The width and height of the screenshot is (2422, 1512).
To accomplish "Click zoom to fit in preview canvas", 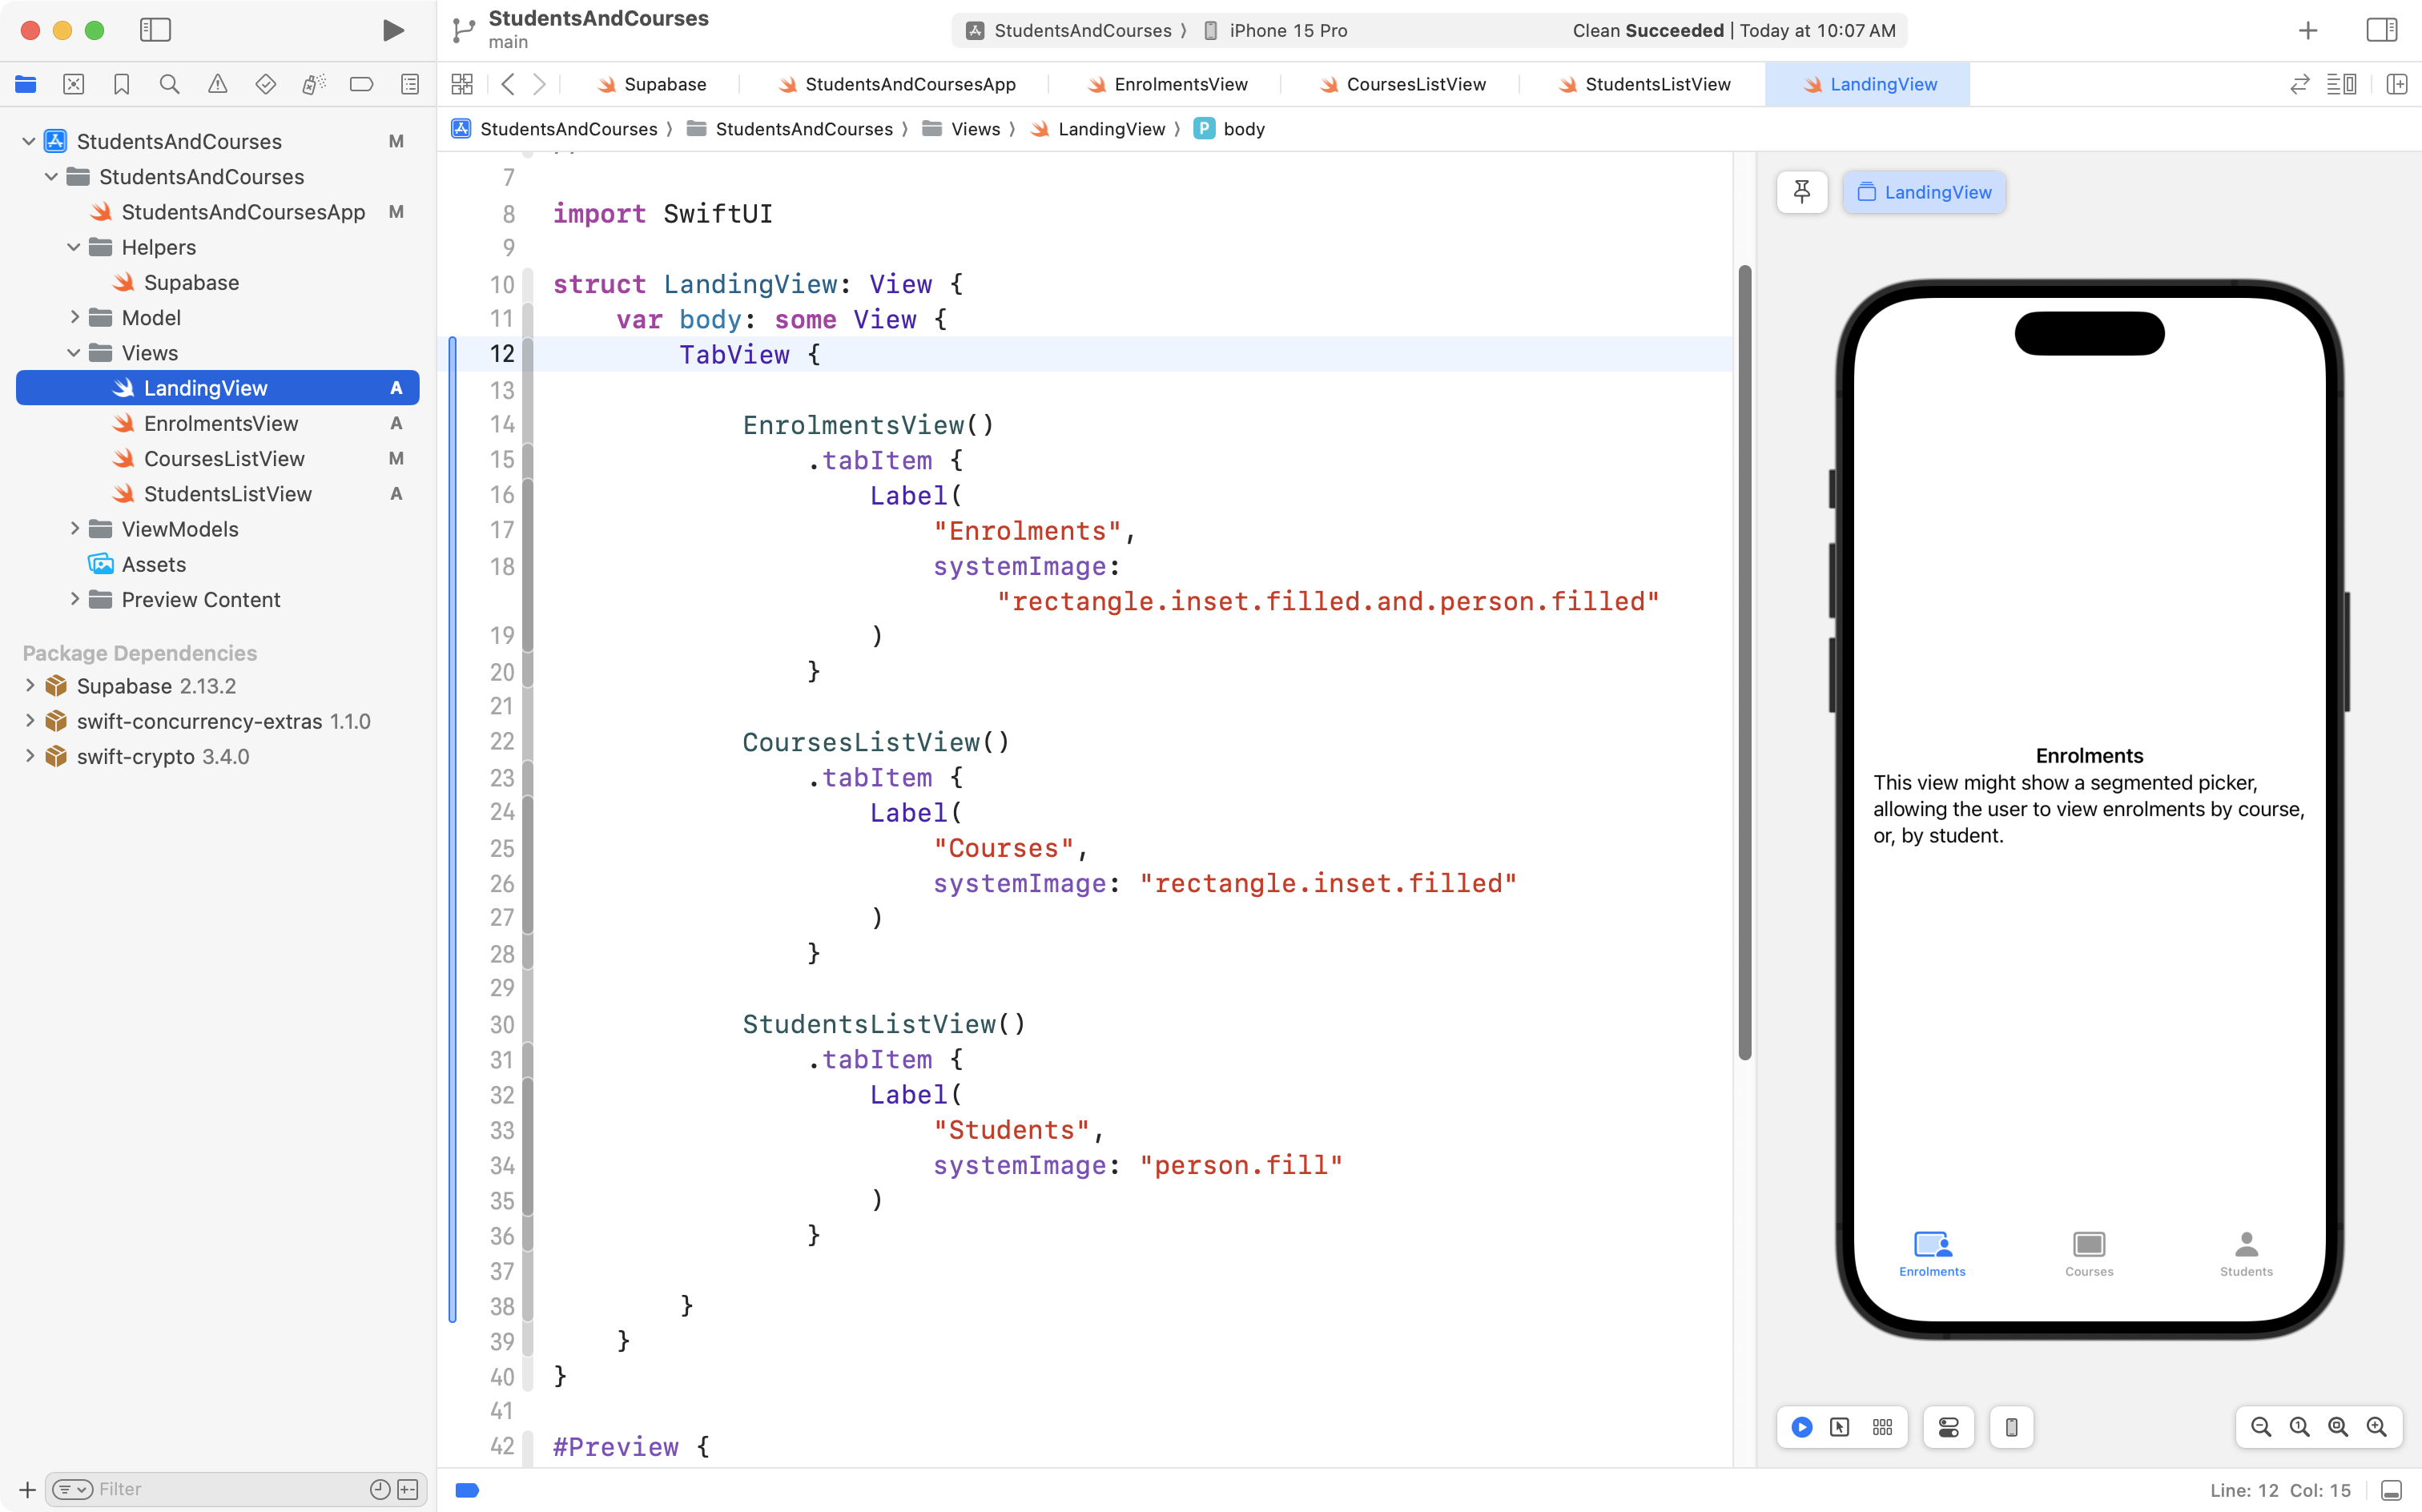I will 2338,1427.
